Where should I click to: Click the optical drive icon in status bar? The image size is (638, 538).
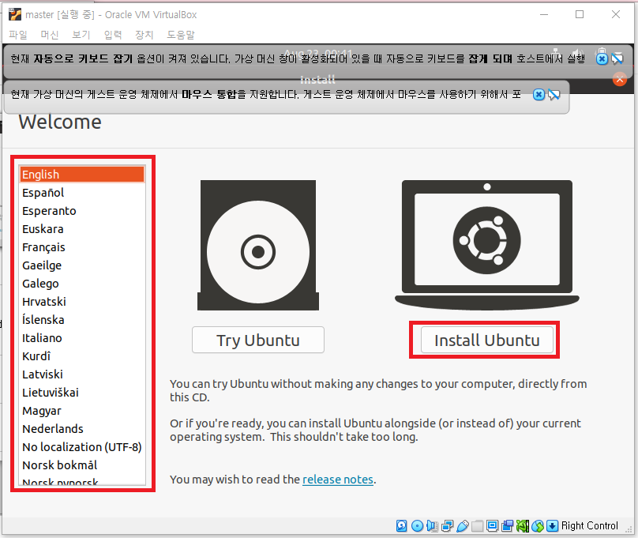[417, 526]
